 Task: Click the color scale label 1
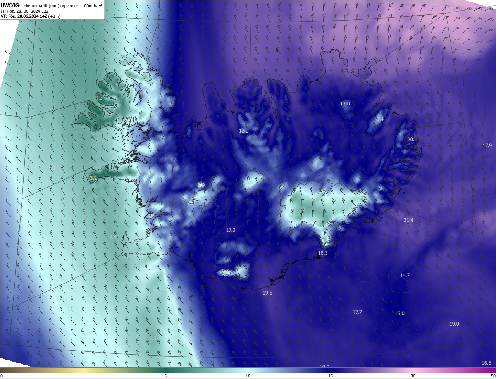point(83,376)
